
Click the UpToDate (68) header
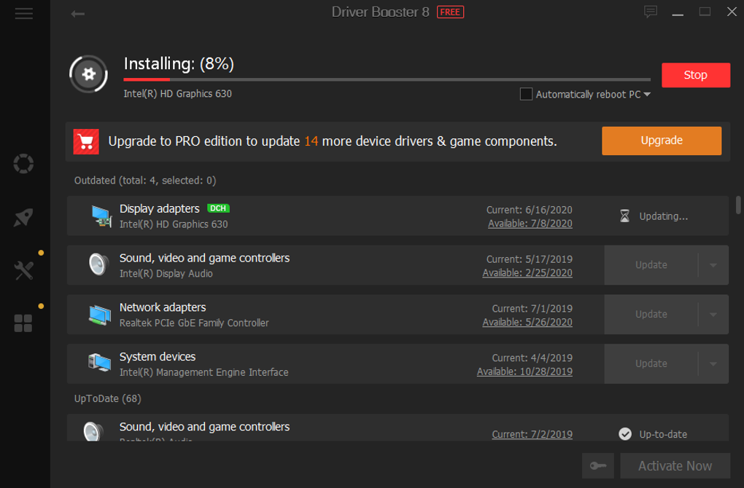[x=108, y=398]
